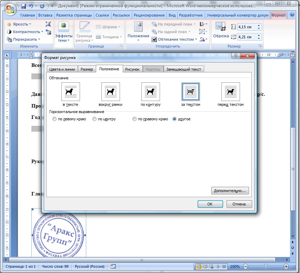Choose 'вокруг рамки' wrapping style

[x=110, y=92]
